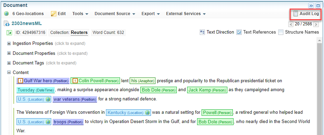Click the 6 Geo-locations globe icon
Screen dimensions: 324x135
(7, 14)
